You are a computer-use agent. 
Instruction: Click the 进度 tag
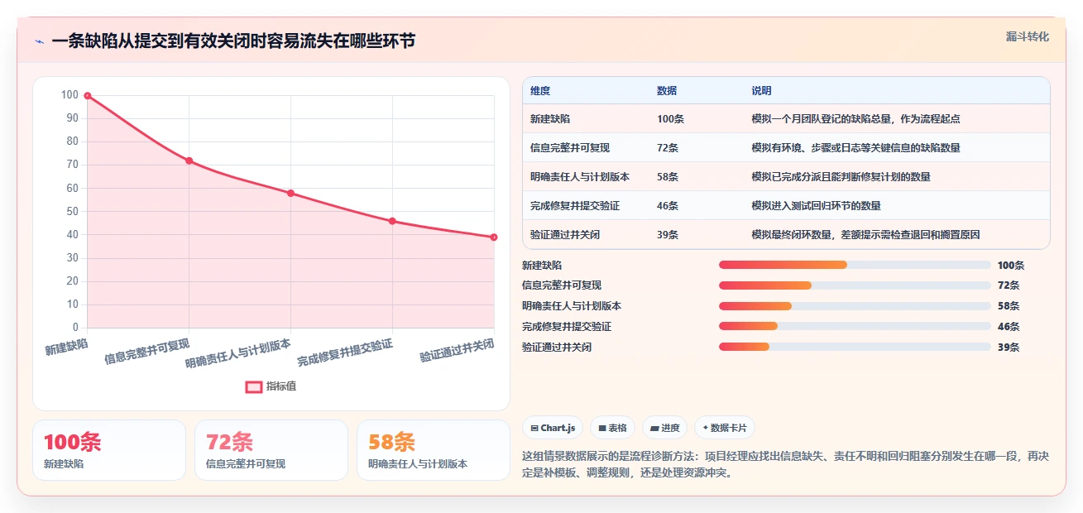(664, 428)
